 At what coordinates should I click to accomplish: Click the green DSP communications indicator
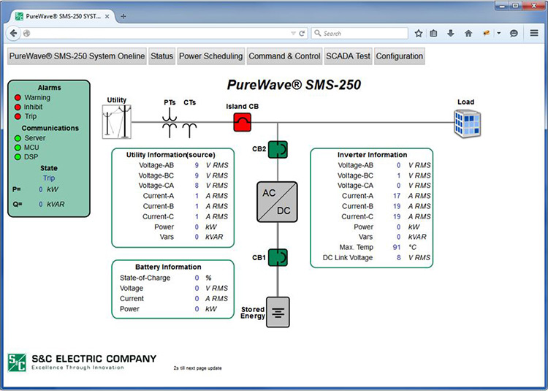[18, 157]
